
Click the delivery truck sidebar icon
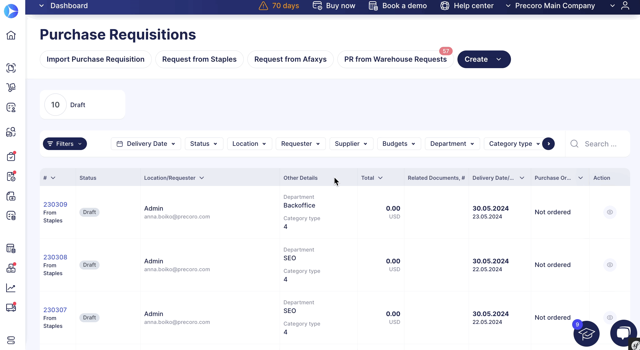[x=11, y=308]
